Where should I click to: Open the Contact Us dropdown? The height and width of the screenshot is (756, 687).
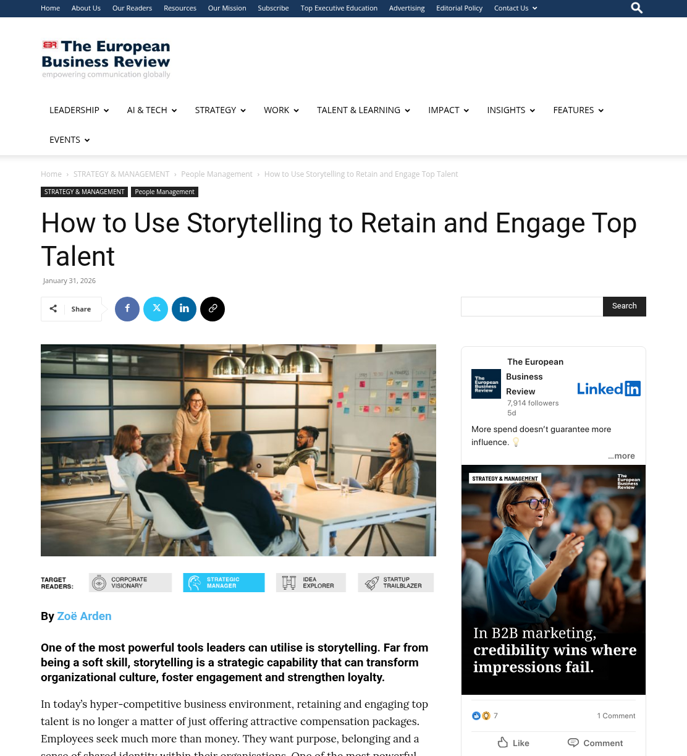tap(516, 8)
